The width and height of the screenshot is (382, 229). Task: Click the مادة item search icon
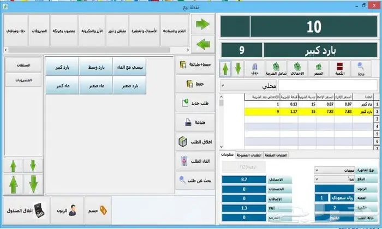(361, 69)
